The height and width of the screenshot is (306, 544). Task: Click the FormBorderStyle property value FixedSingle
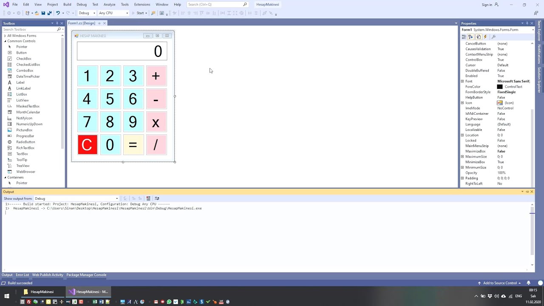tap(507, 92)
